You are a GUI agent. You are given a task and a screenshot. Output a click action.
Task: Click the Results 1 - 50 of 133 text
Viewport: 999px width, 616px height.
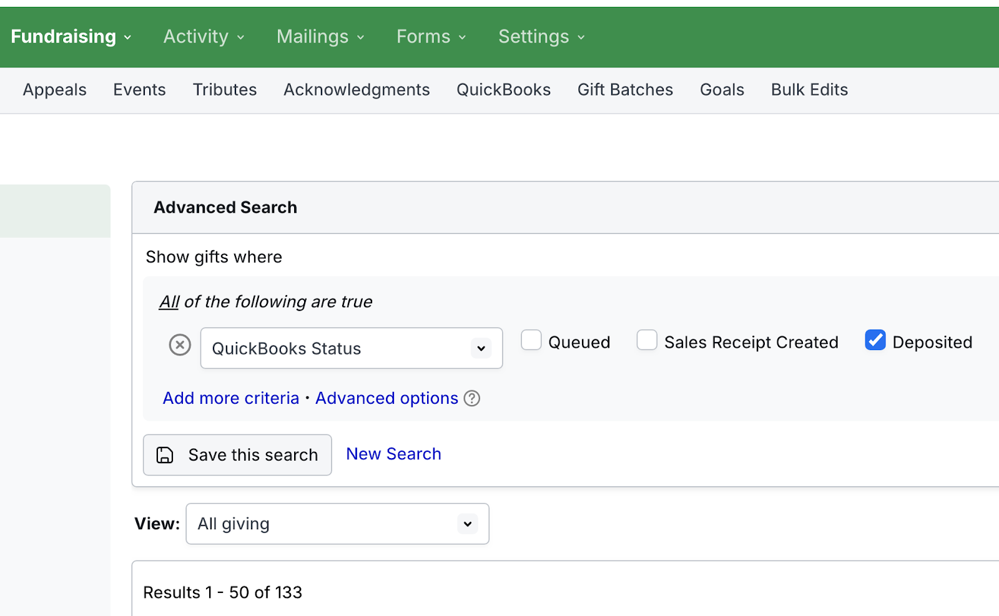[x=222, y=592]
